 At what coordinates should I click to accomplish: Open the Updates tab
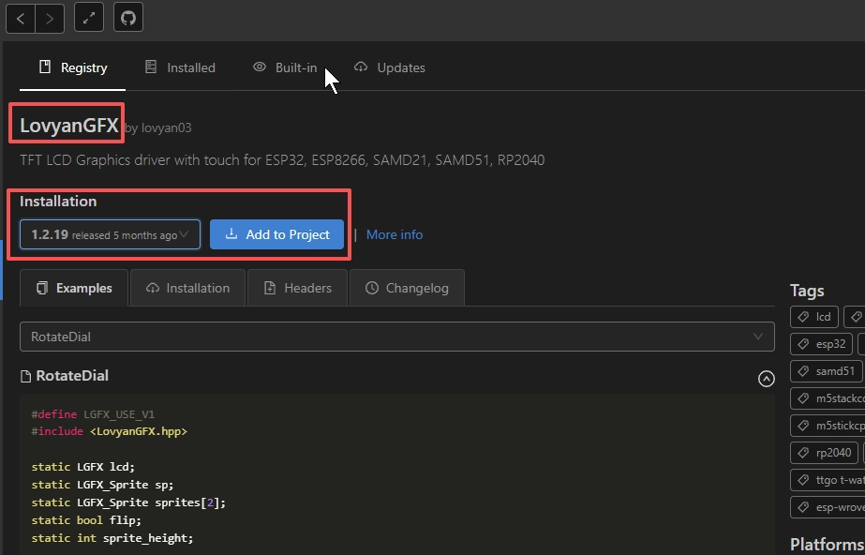click(390, 67)
